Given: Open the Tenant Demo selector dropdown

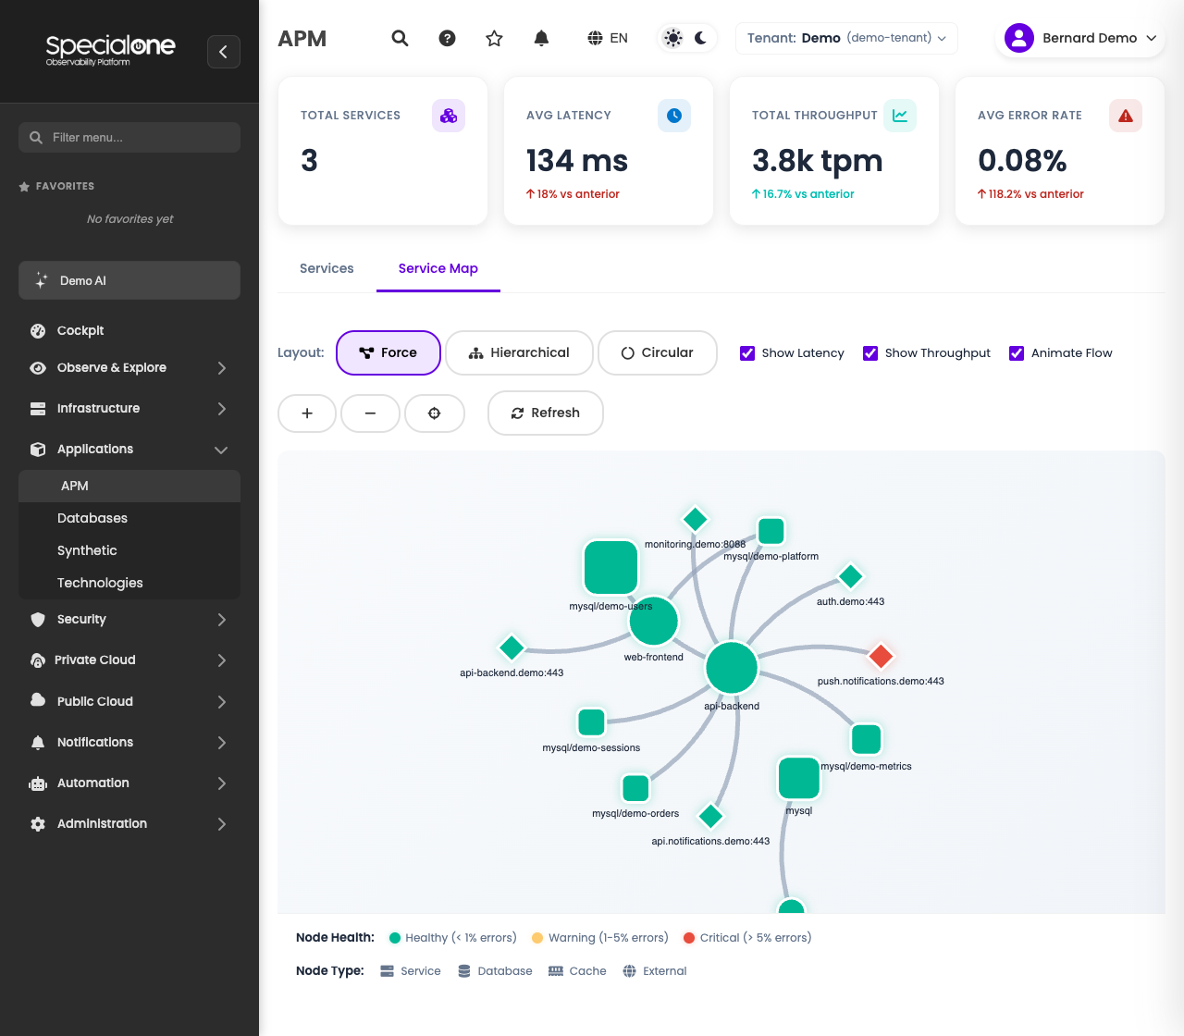Looking at the screenshot, I should coord(846,38).
